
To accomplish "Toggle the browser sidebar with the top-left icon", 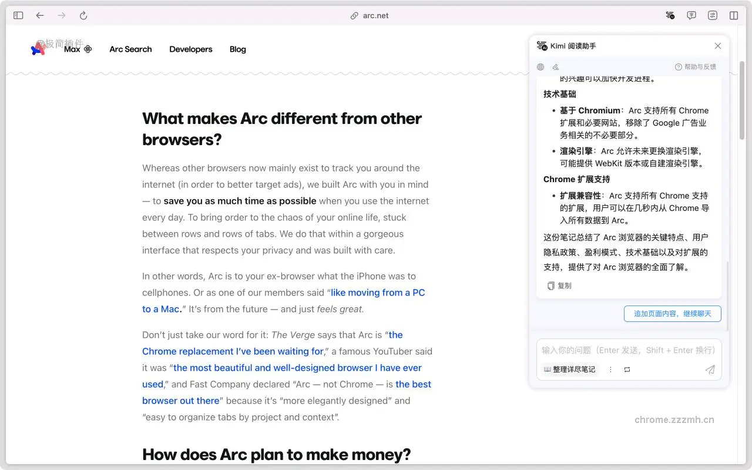I will [18, 15].
